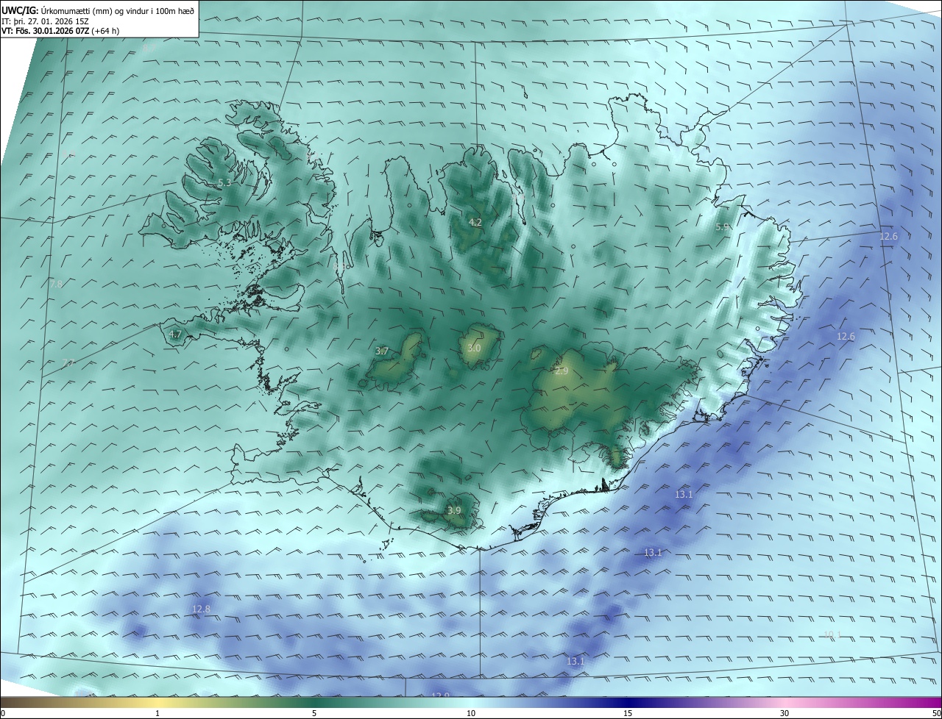The width and height of the screenshot is (942, 719).
Task: Click the "VT: Fös. 30.01.2026 07Z (+64 h)" line
Action: click(60, 30)
